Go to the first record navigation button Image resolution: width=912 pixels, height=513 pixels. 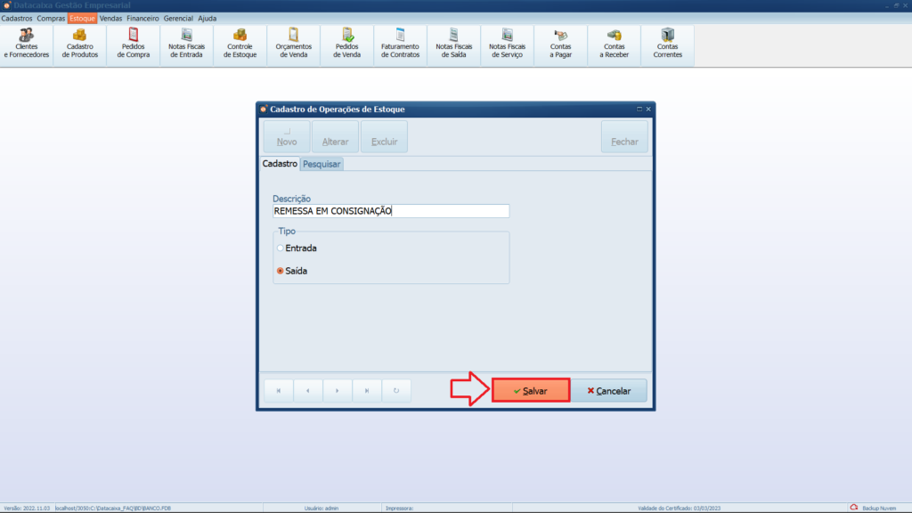click(279, 391)
